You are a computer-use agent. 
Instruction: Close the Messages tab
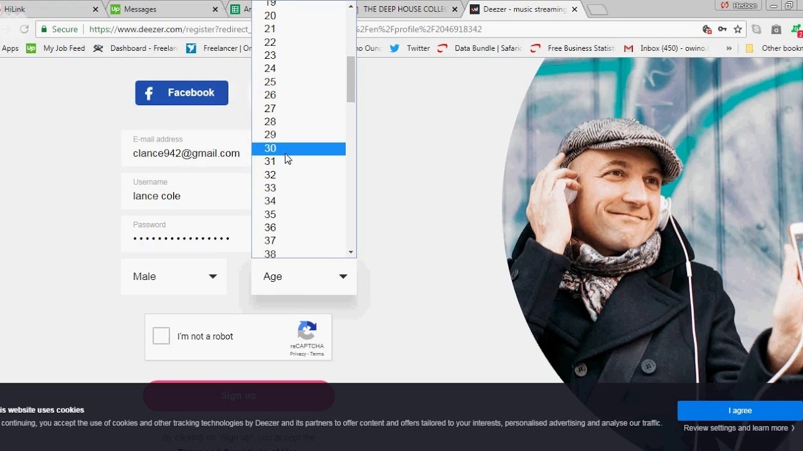pyautogui.click(x=215, y=9)
